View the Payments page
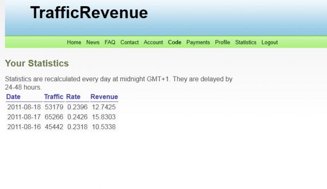Viewport: 327px width, 189px height. click(x=198, y=42)
